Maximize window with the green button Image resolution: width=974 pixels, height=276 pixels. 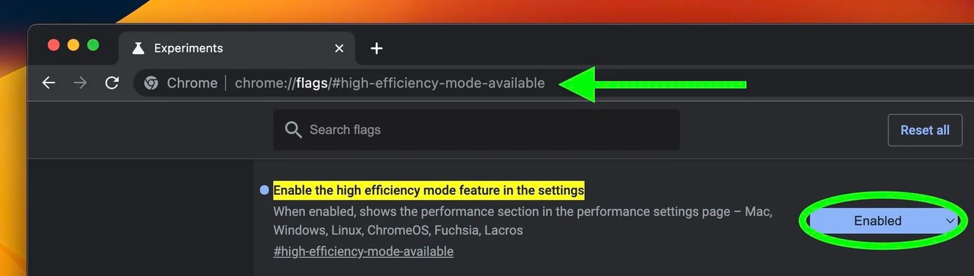tap(93, 45)
